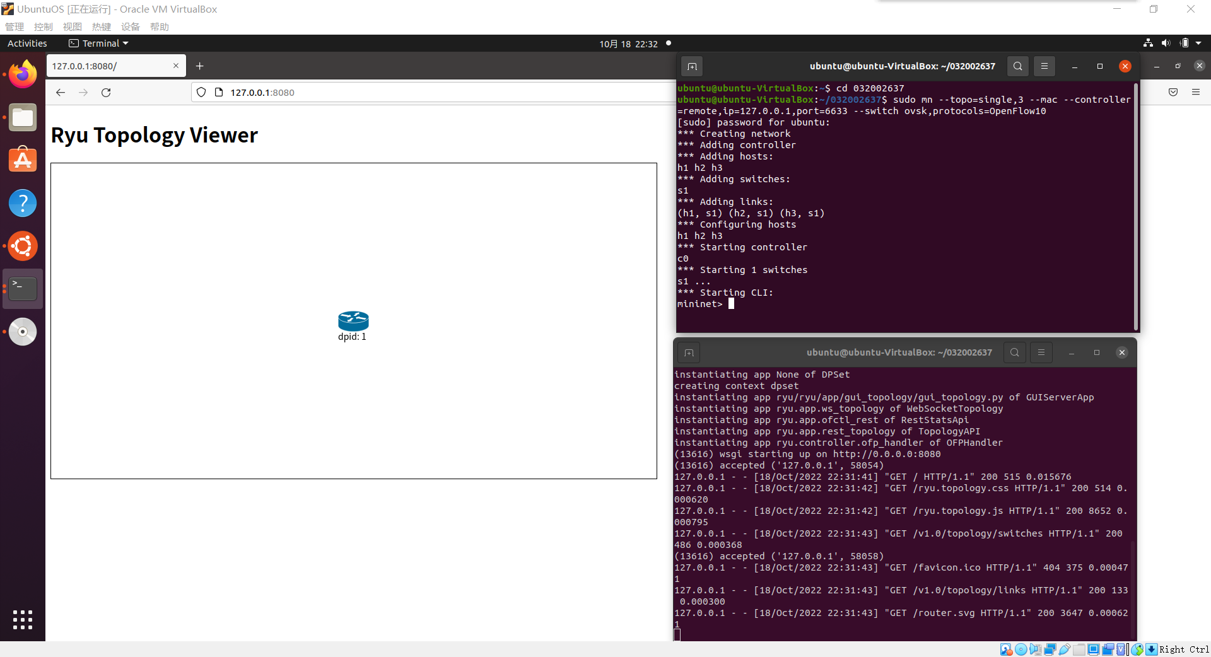This screenshot has height=657, width=1211.
Task: Click the mininet terminal vertical scrollbar
Action: [1136, 207]
